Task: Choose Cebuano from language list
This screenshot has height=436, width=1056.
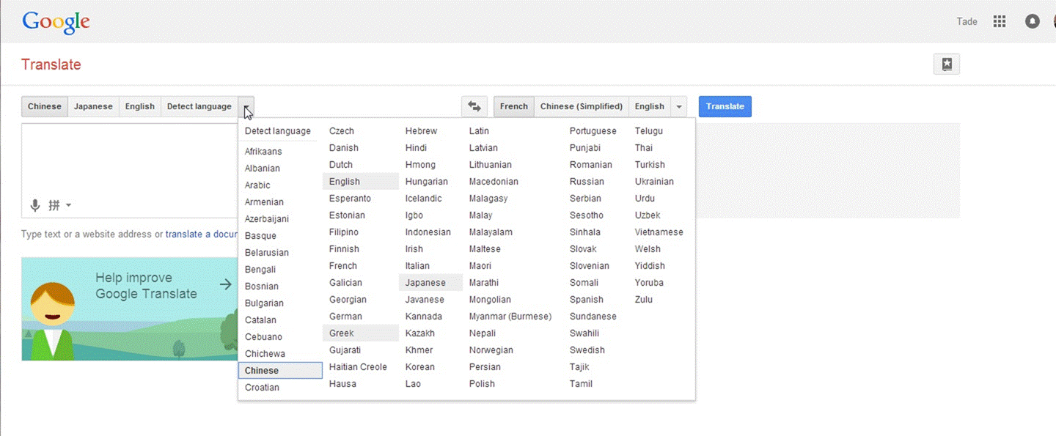Action: coord(263,337)
